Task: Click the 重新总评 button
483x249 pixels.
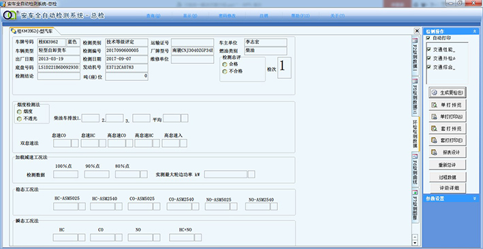Action: pyautogui.click(x=448, y=165)
